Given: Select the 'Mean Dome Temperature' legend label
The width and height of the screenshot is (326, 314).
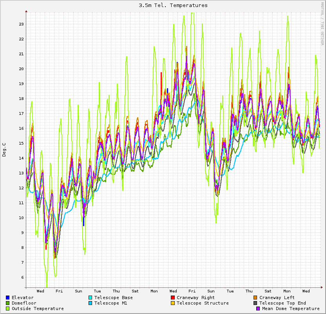Looking at the screenshot, I should click(x=291, y=309).
